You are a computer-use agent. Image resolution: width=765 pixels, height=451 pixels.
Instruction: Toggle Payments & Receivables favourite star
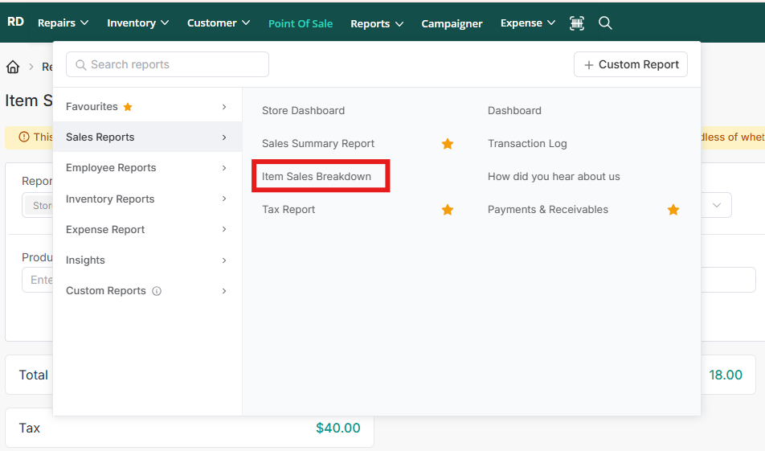coord(673,210)
